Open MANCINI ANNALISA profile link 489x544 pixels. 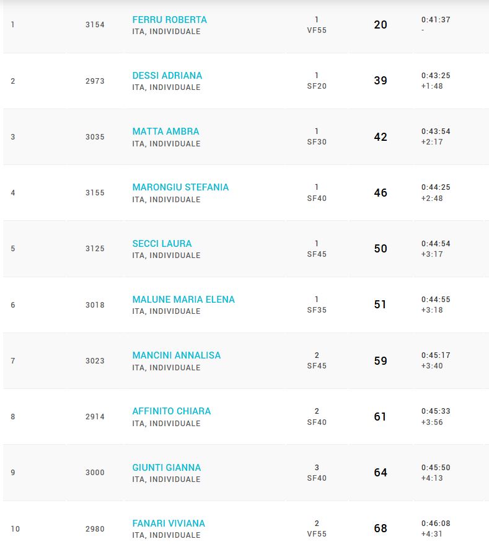click(x=177, y=355)
